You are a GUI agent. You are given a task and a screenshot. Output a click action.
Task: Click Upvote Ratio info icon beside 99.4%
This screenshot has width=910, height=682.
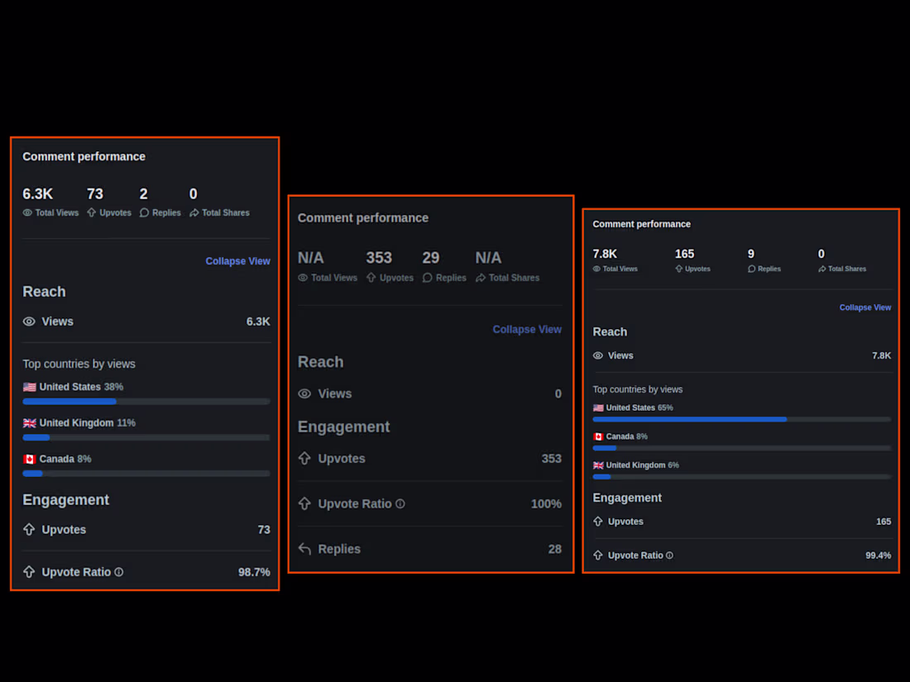point(669,556)
